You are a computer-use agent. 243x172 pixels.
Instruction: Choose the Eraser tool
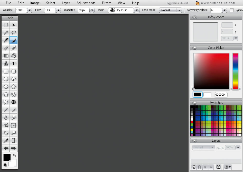tap(6, 48)
